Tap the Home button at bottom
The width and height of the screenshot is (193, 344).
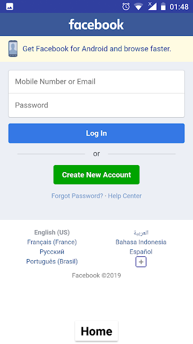96,331
